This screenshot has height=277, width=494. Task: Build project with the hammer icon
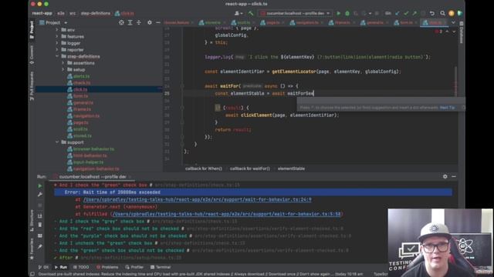pyautogui.click(x=251, y=14)
